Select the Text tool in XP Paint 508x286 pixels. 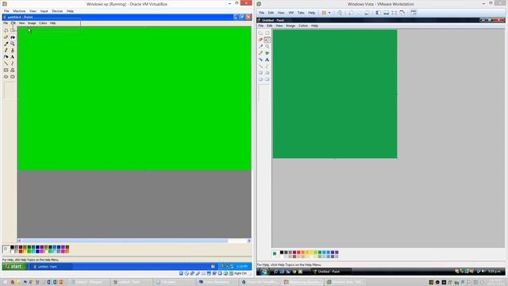pos(13,56)
